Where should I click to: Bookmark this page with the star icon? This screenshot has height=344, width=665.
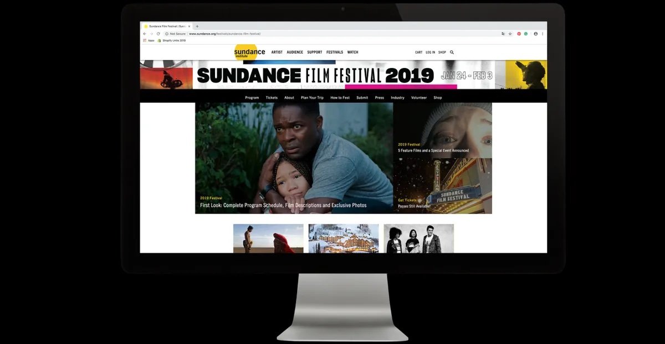tap(510, 34)
